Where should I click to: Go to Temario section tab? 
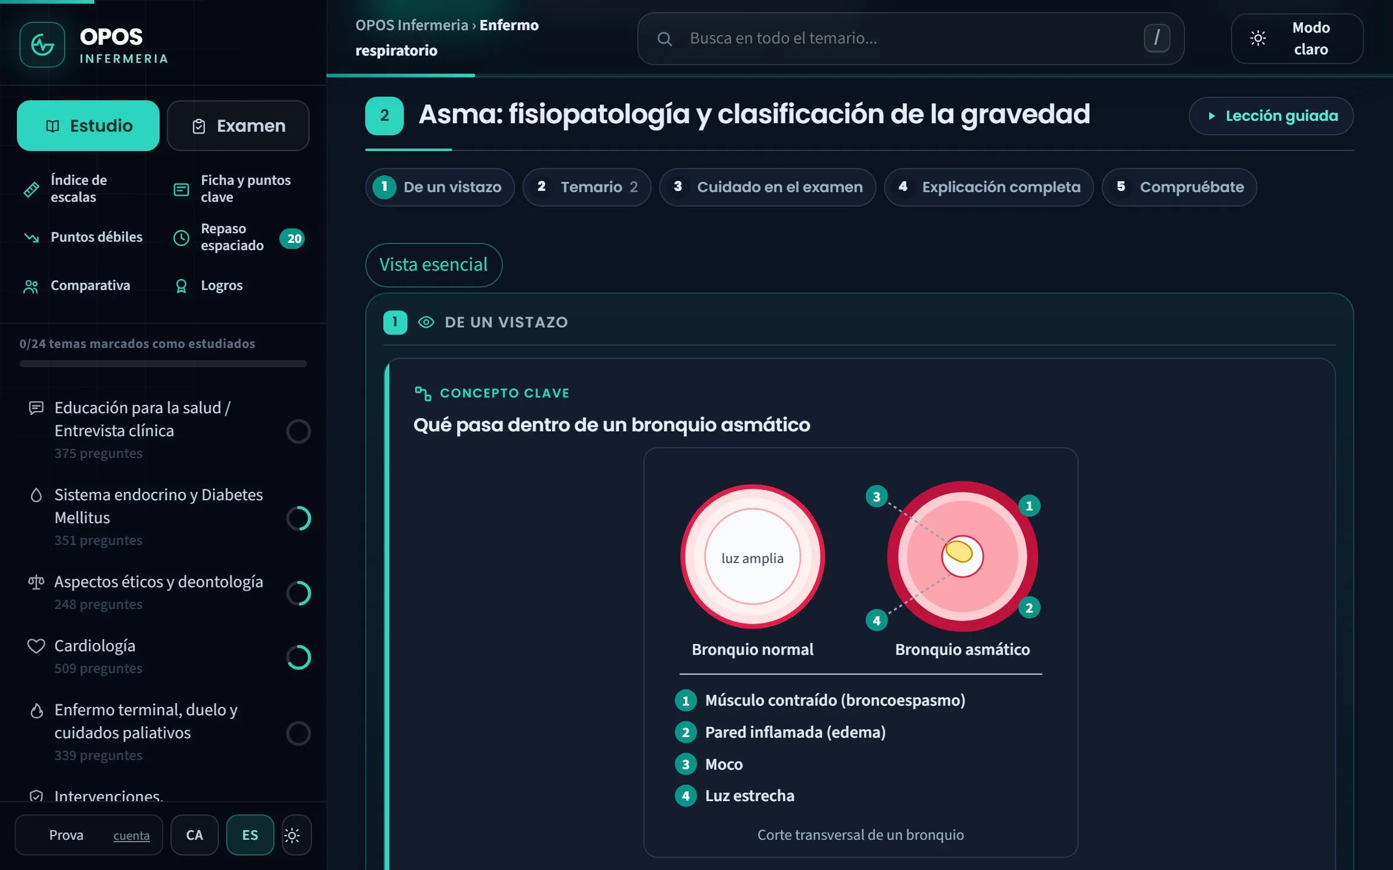(x=587, y=187)
